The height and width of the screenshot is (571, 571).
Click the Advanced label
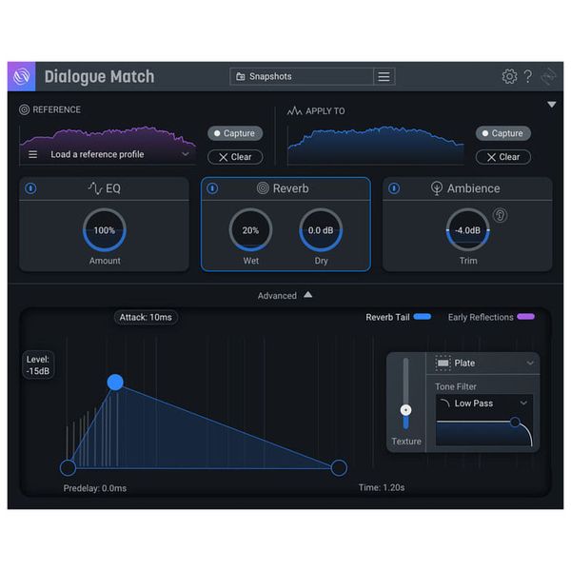[x=277, y=296]
